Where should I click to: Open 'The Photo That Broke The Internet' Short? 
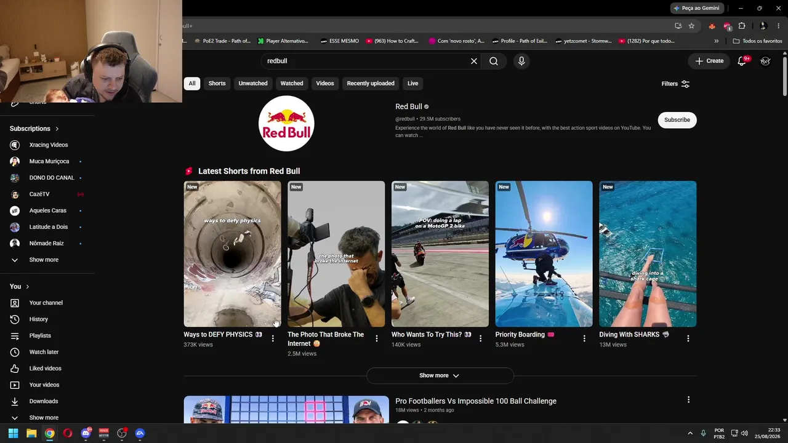336,253
